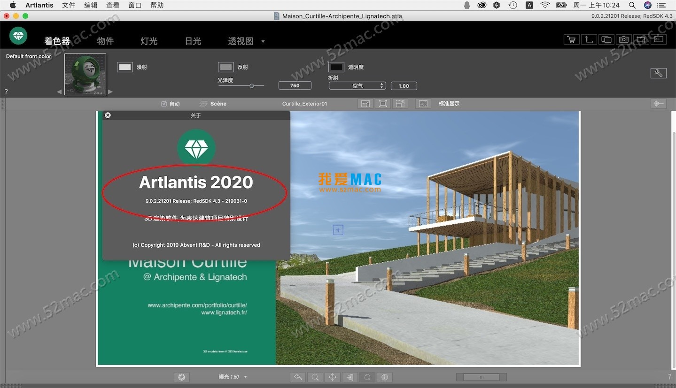Open Time Machine menu bar icon
Viewport: 676px width, 388px height.
513,5
